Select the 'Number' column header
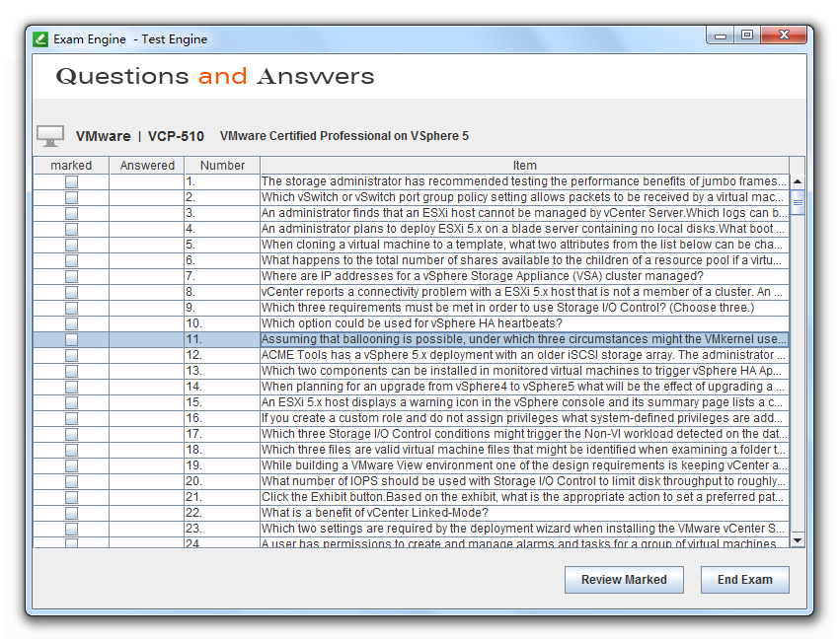 tap(223, 166)
